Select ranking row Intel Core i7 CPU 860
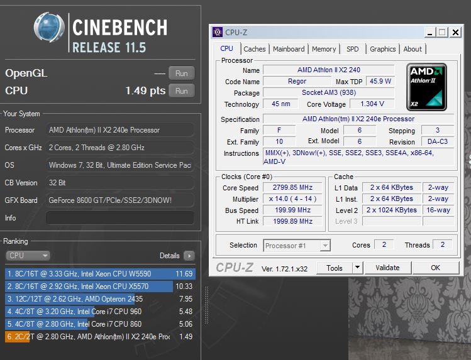The image size is (471, 360). pos(101,324)
